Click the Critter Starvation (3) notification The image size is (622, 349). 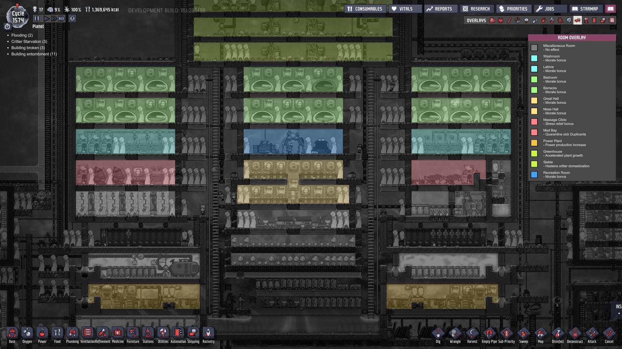(29, 41)
